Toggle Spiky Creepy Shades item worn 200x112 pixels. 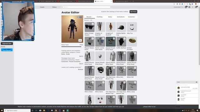[x=93, y=24]
